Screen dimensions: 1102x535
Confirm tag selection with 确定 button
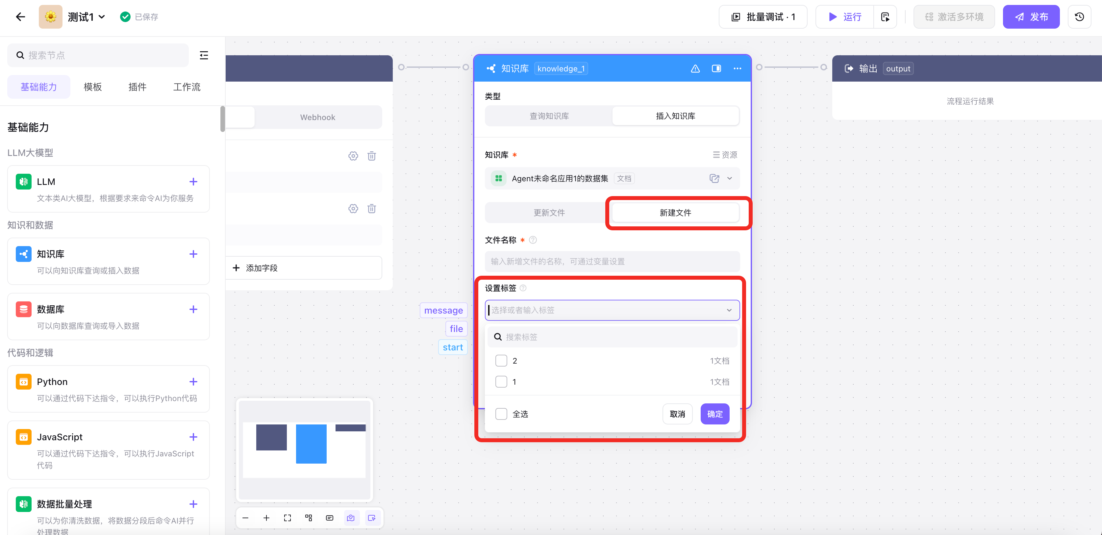(x=714, y=414)
